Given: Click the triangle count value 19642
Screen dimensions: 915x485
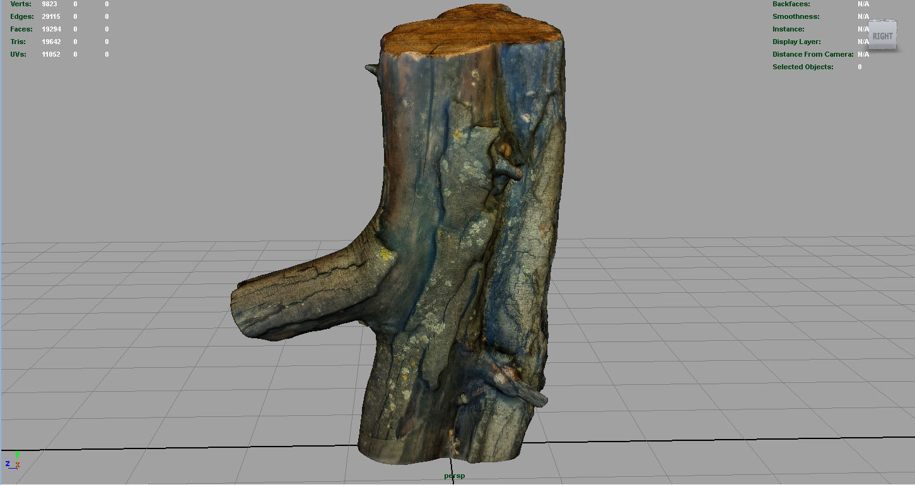Looking at the screenshot, I should (51, 42).
